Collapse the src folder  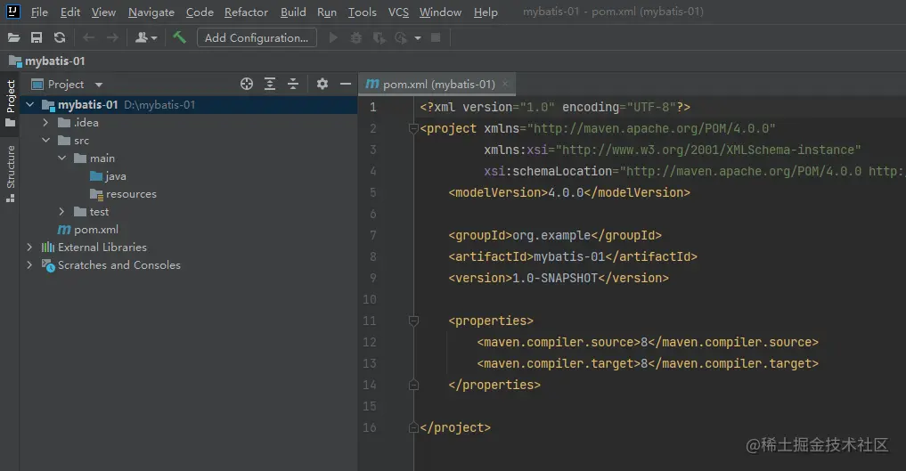pyautogui.click(x=45, y=141)
